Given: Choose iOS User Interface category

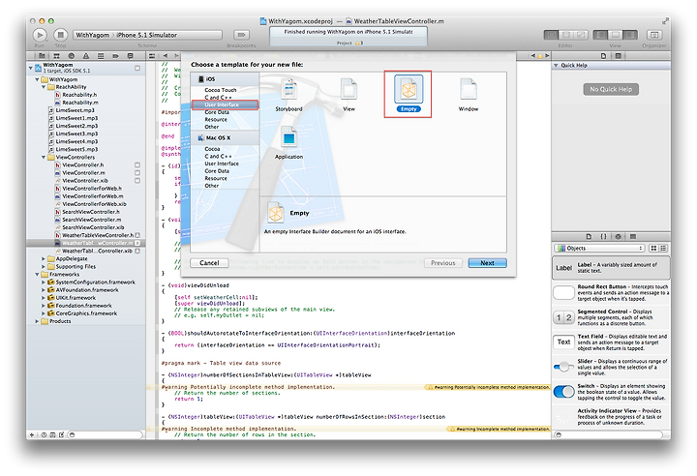Looking at the screenshot, I should [x=225, y=104].
